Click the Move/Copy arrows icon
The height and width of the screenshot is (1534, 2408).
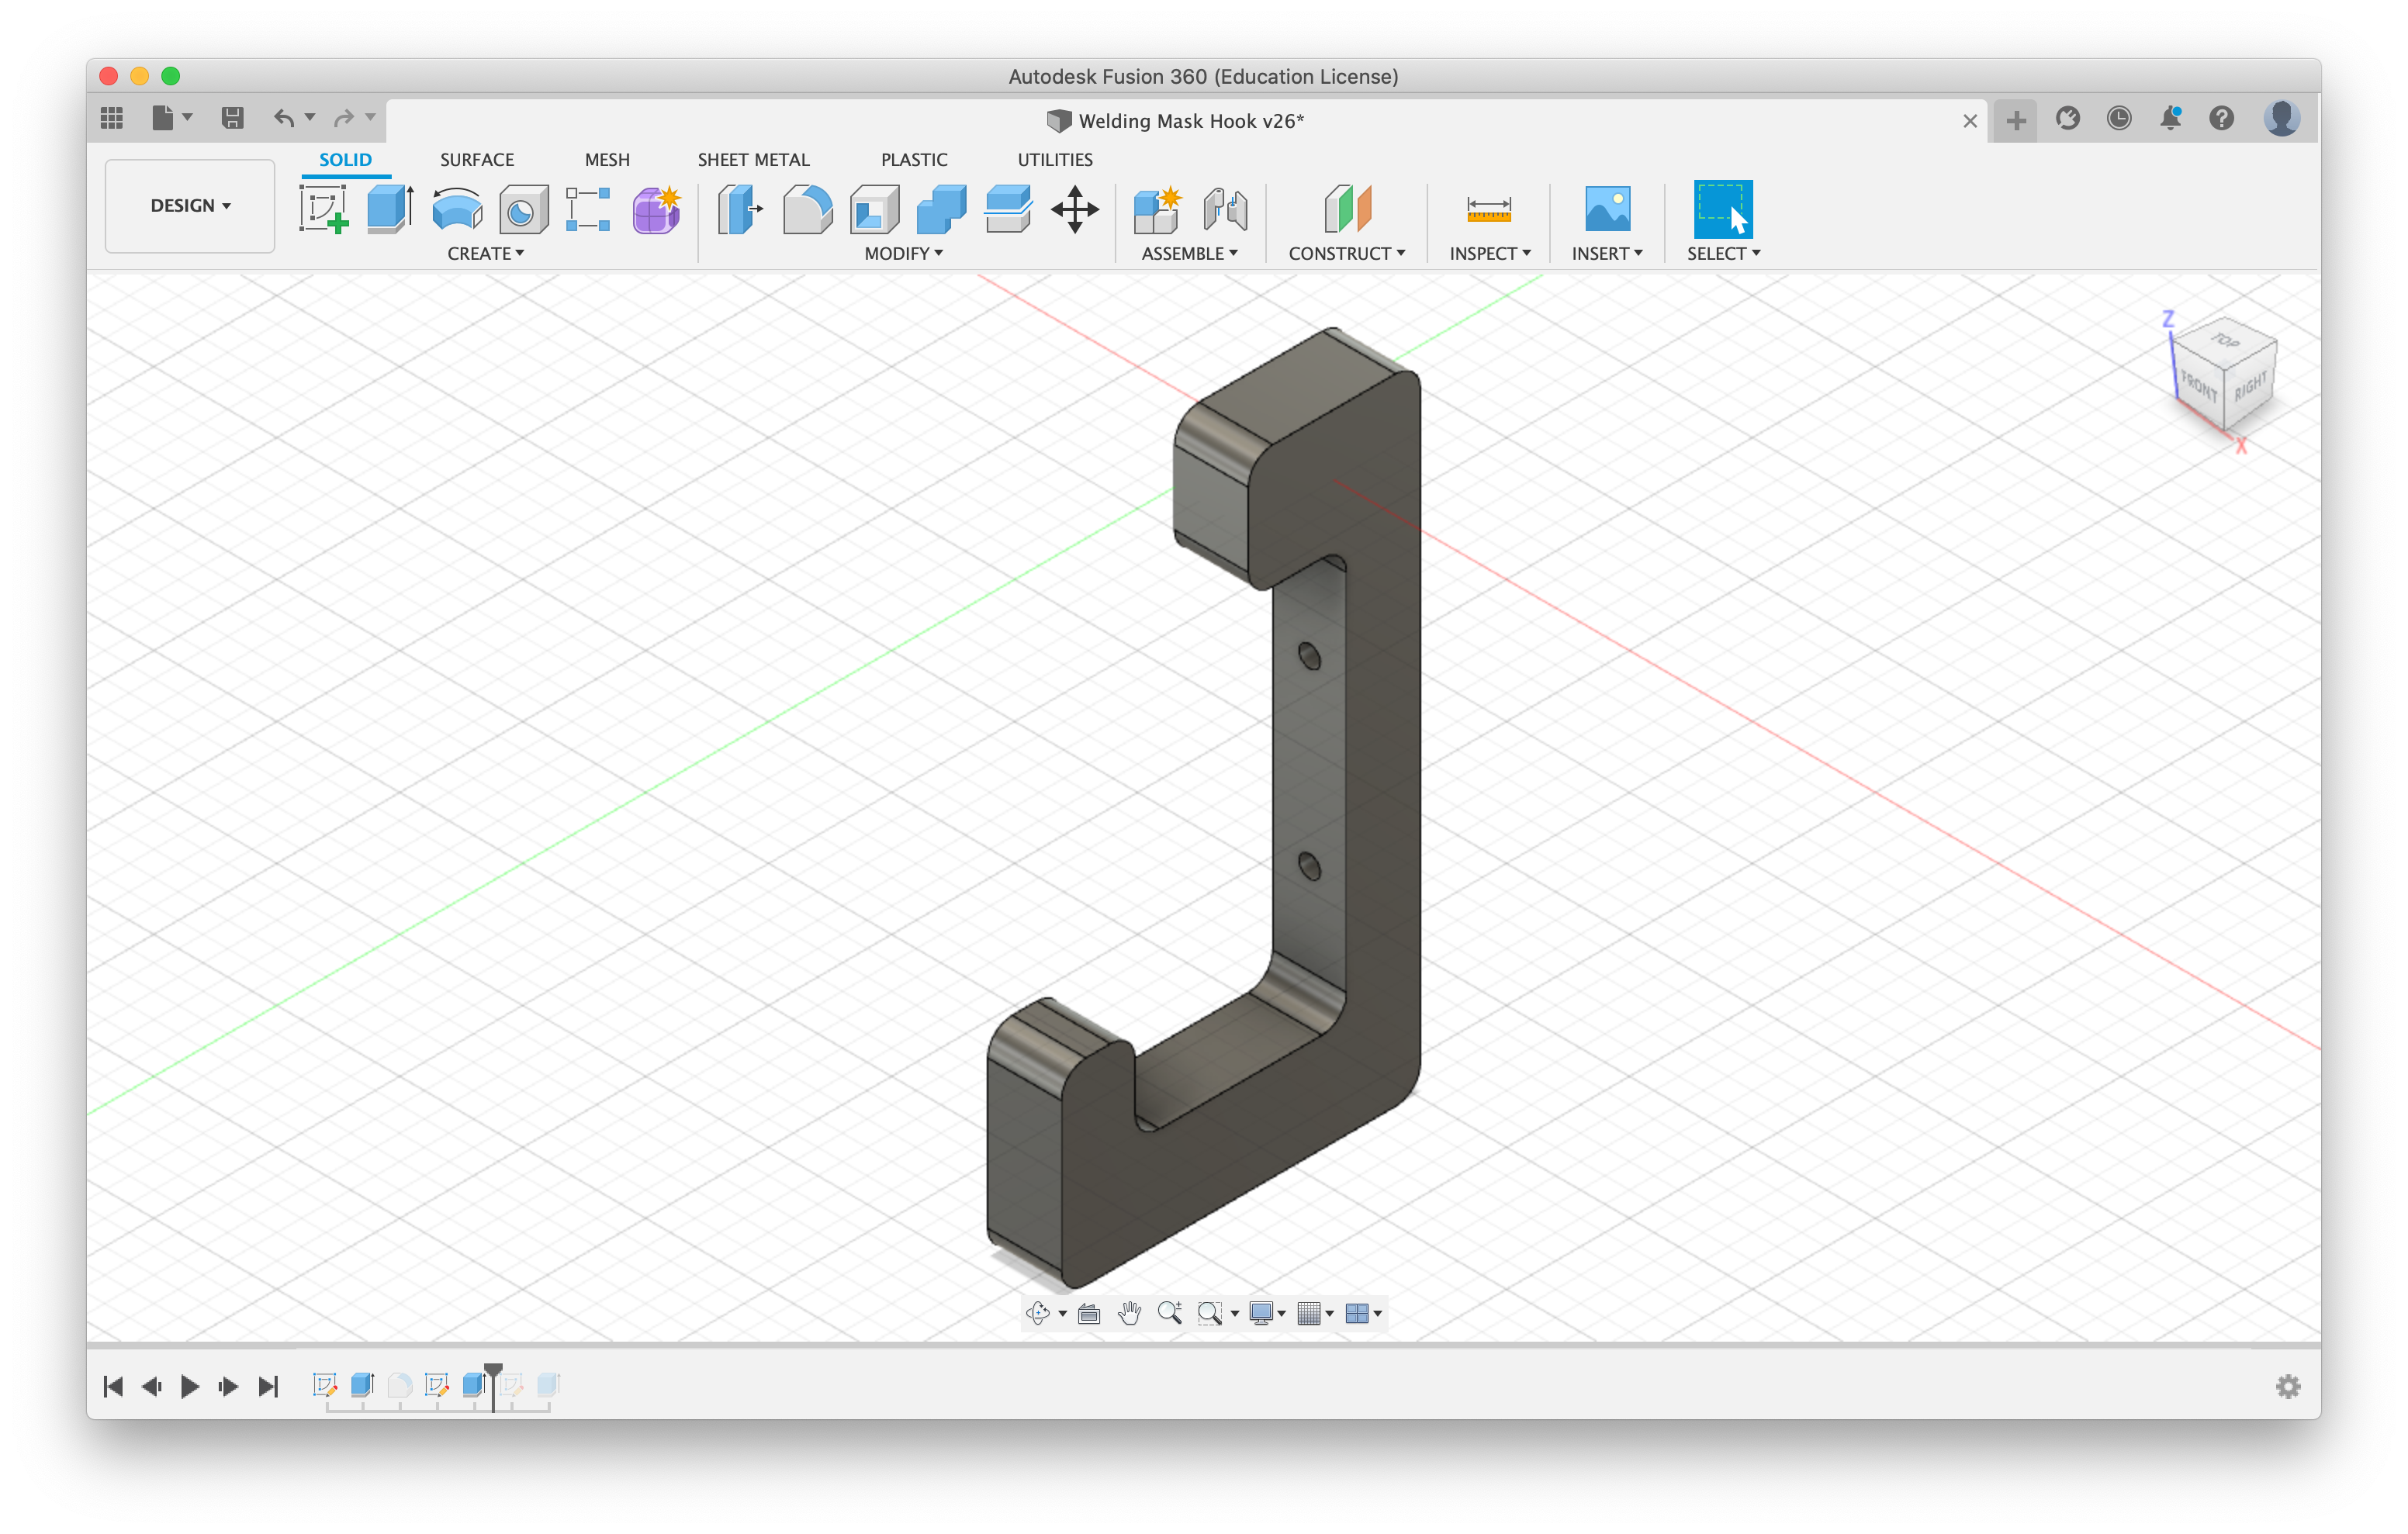click(x=1075, y=209)
